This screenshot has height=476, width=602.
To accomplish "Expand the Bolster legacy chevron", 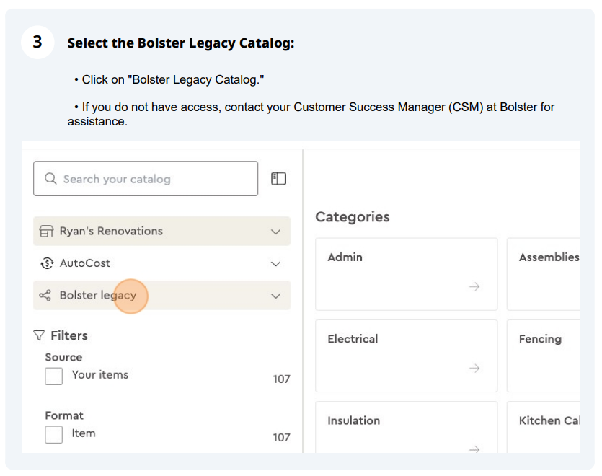I will click(275, 296).
